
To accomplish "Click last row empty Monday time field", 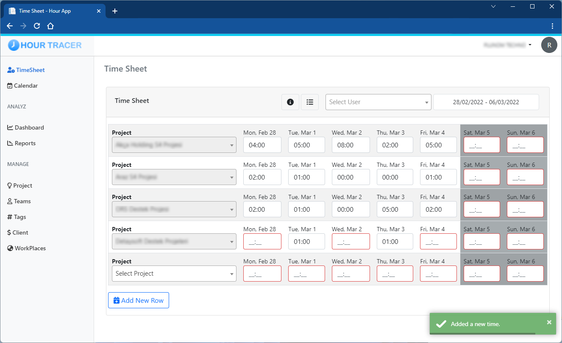I will (262, 274).
